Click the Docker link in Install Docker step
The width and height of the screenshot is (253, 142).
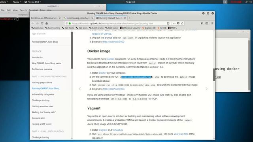point(102,73)
